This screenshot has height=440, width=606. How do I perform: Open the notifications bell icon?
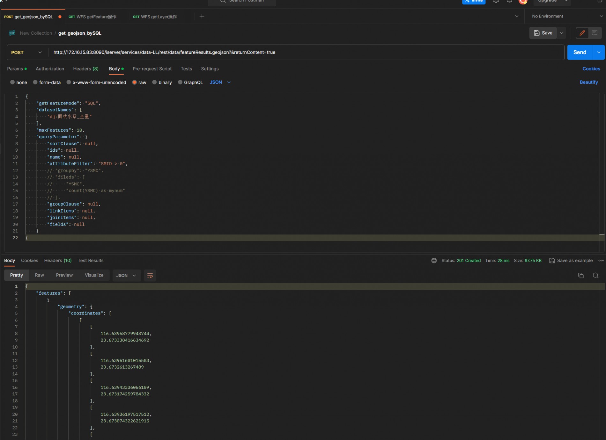coord(509,2)
